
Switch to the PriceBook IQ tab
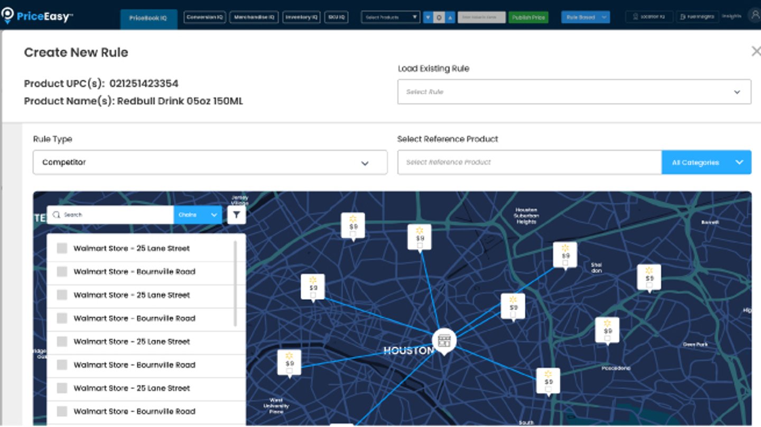pos(149,18)
